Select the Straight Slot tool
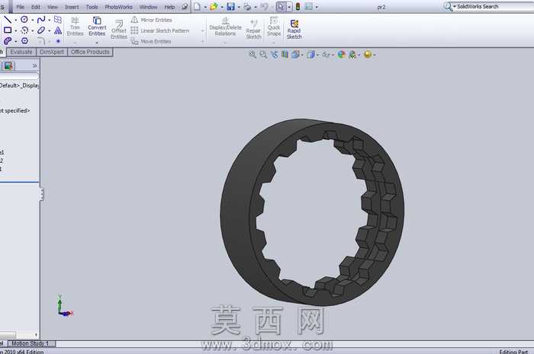The height and width of the screenshot is (354, 534). [8, 41]
